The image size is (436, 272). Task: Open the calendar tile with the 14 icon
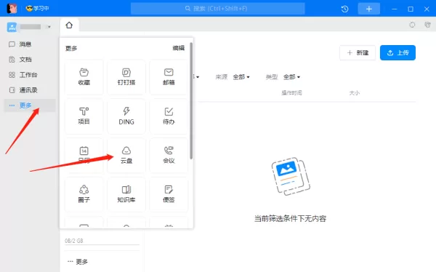pos(84,155)
